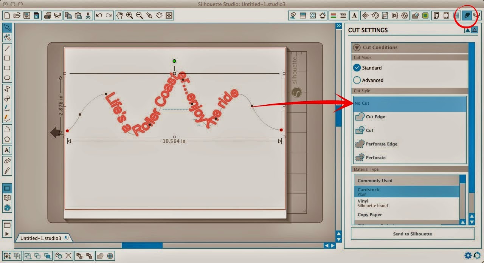
Task: Select the Type Text tool
Action: point(8,150)
